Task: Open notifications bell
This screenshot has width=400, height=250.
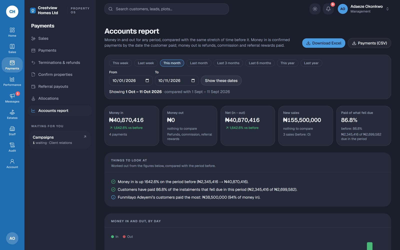Action: pyautogui.click(x=328, y=9)
